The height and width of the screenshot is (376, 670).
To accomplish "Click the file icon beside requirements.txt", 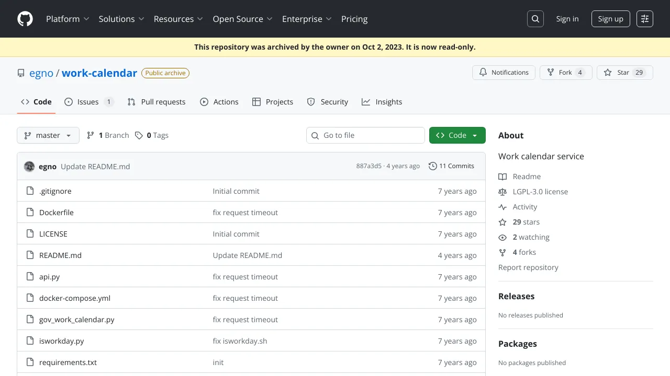I will click(x=30, y=362).
